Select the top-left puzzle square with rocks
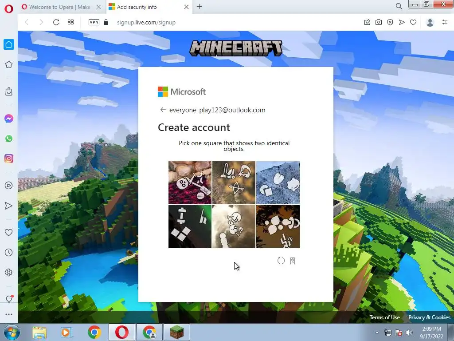The width and height of the screenshot is (454, 341). coord(190,182)
